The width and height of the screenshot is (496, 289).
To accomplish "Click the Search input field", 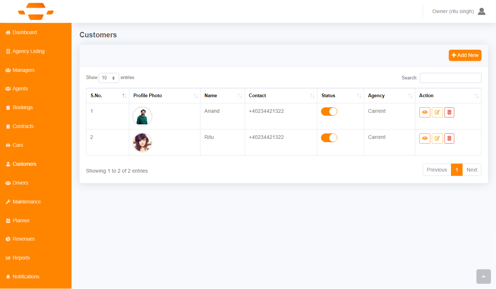I will coord(450,78).
